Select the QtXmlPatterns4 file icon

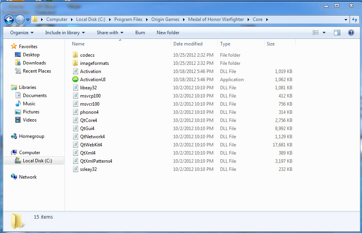[75, 161]
